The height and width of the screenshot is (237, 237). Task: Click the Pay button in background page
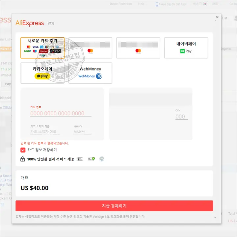click(x=6, y=84)
